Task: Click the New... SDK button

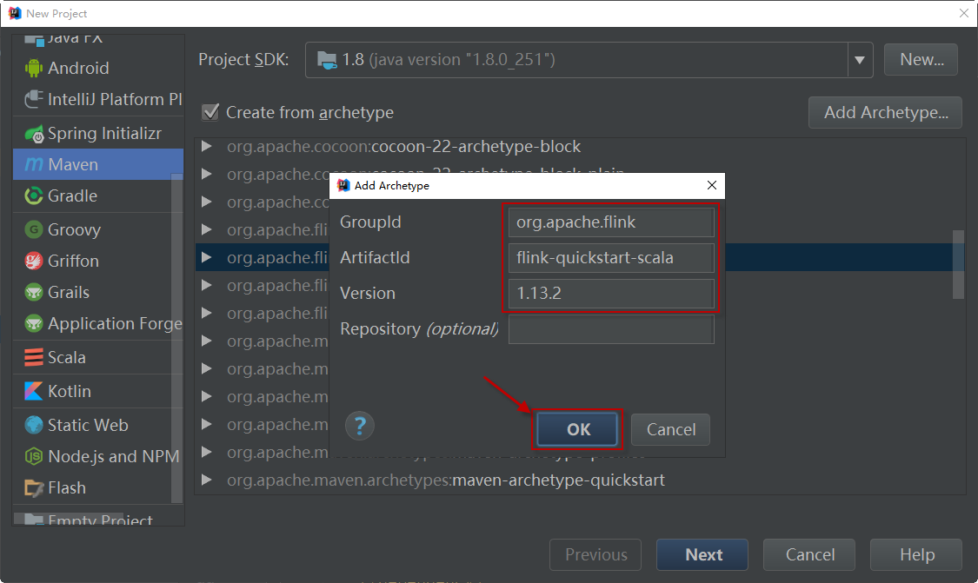Action: tap(921, 60)
